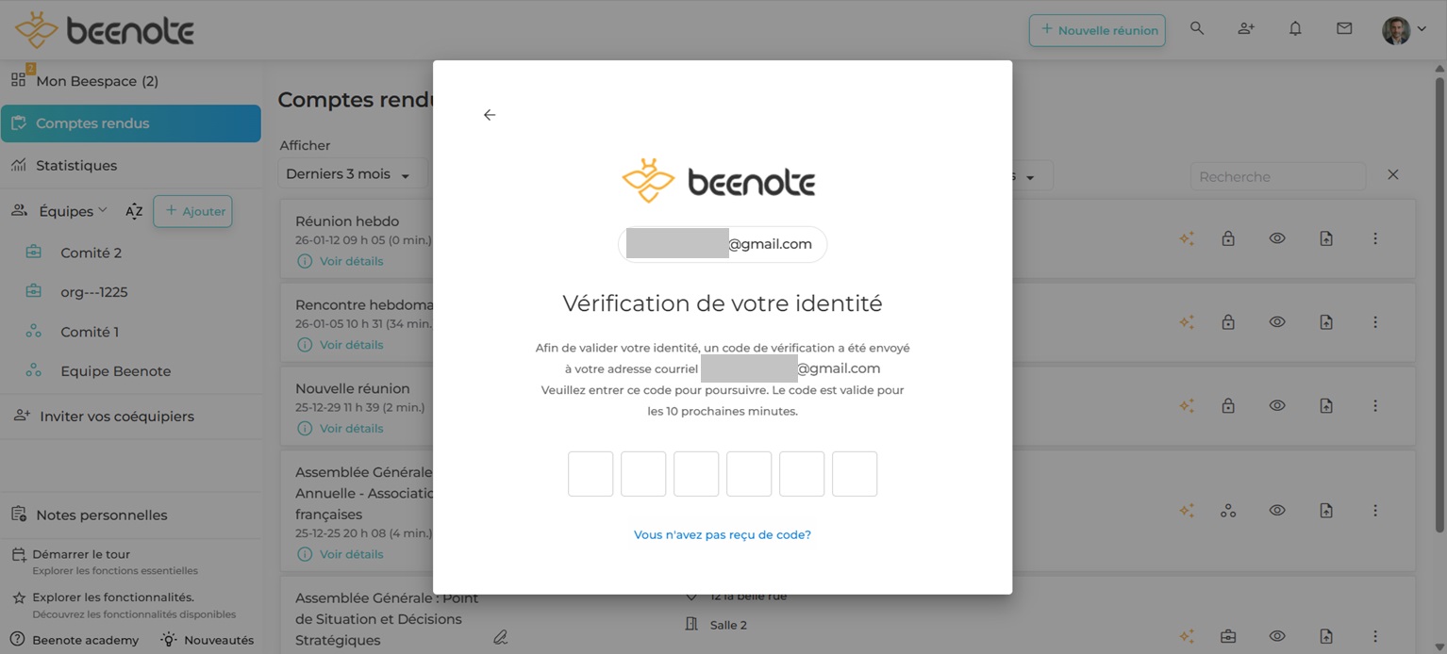Image resolution: width=1447 pixels, height=654 pixels.
Task: Click the link Vous n'avez pas reçu de code?
Action: point(723,534)
